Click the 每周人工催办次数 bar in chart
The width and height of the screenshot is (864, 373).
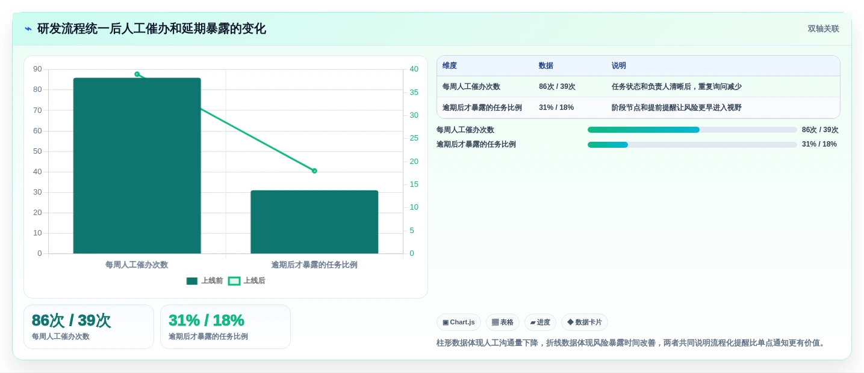(137, 166)
